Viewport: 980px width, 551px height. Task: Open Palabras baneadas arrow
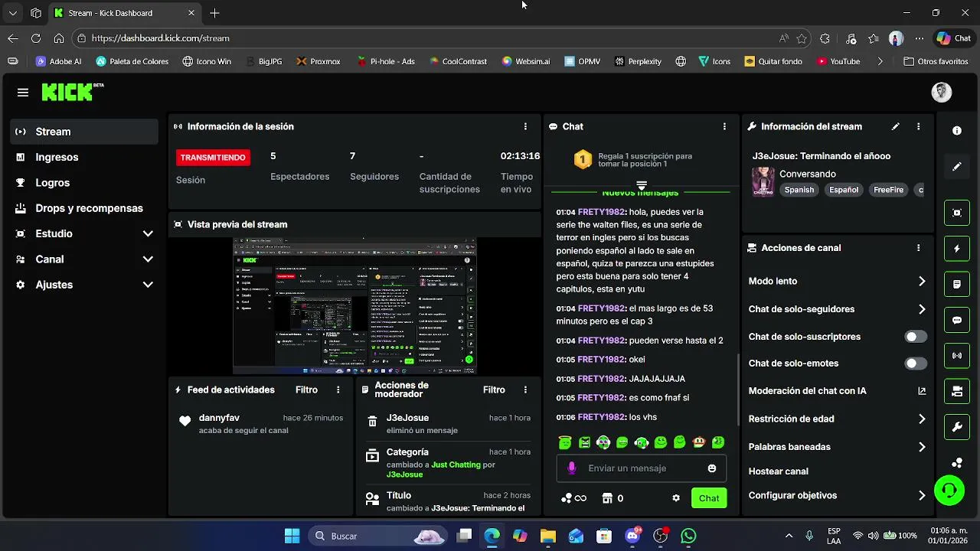[x=922, y=447]
